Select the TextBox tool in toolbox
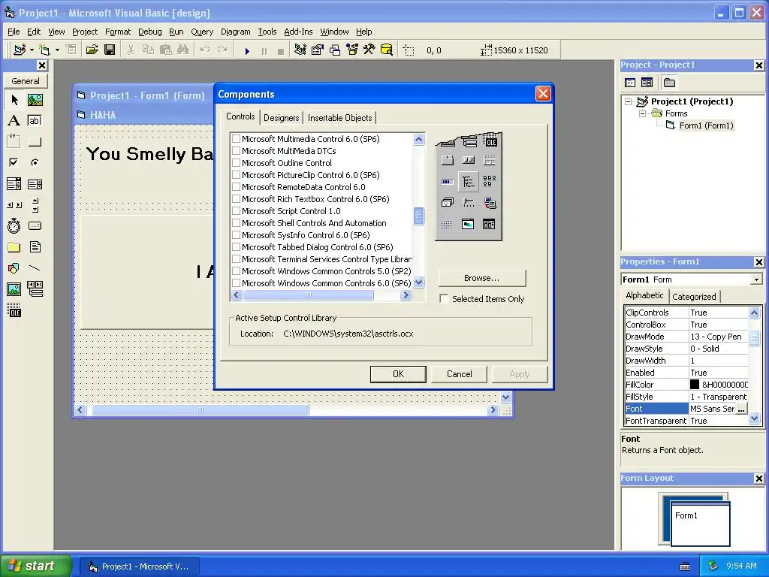769x577 pixels. coord(35,121)
